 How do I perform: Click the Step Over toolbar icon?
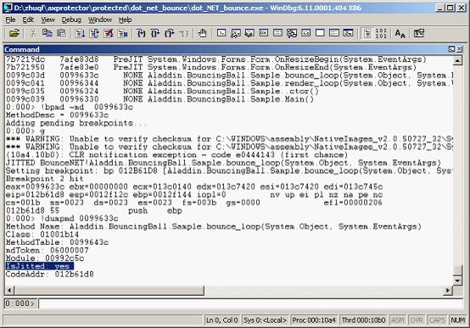point(155,33)
